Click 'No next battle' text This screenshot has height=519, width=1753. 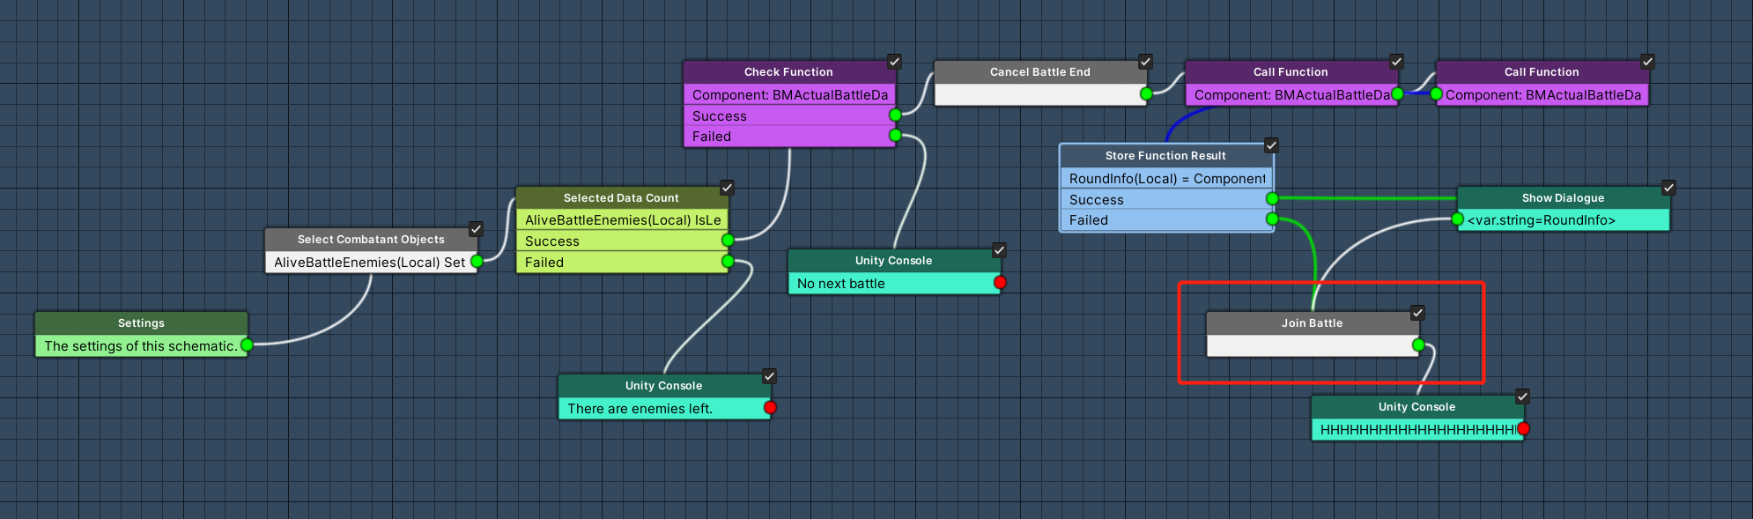click(840, 284)
